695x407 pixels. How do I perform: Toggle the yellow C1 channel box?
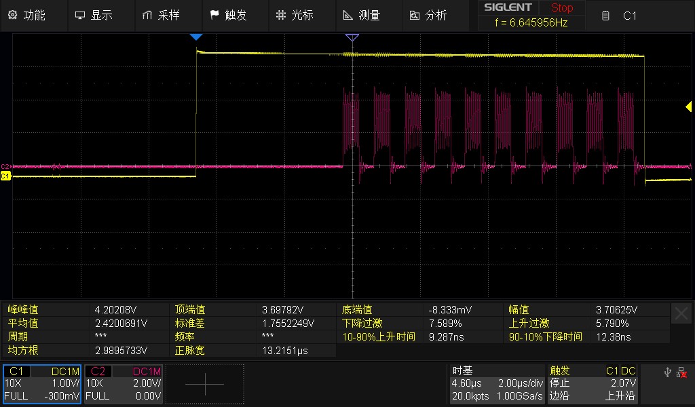42,384
